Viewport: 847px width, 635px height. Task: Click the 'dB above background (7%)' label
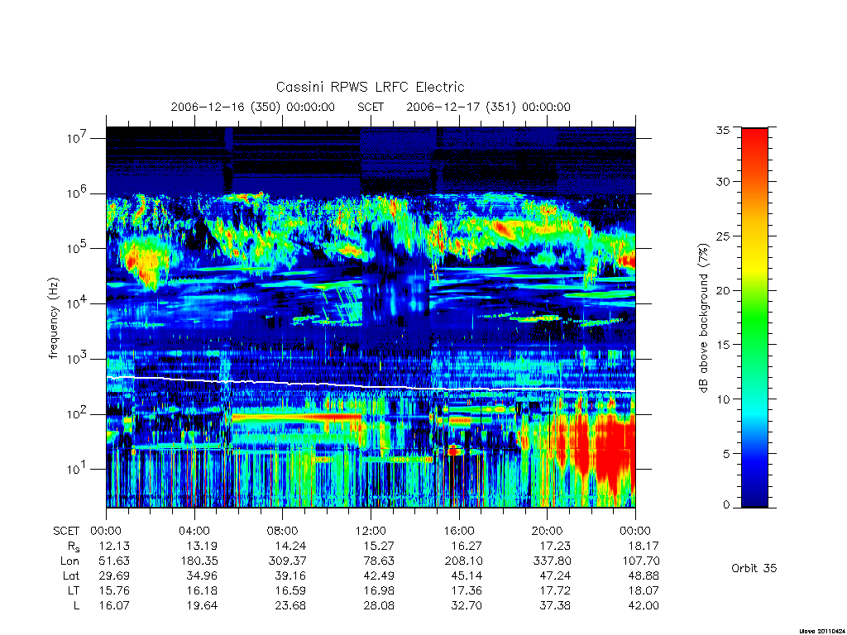(x=703, y=318)
